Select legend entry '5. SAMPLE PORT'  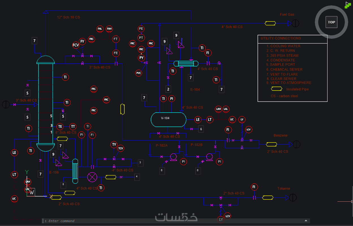click(281, 64)
